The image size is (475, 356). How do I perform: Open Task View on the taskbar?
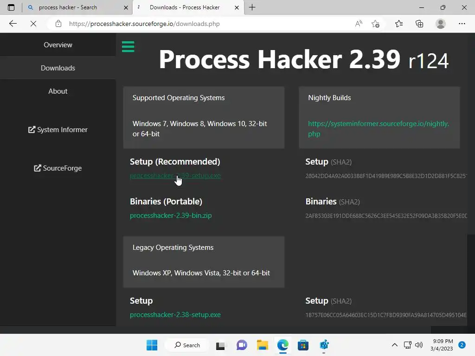point(220,345)
